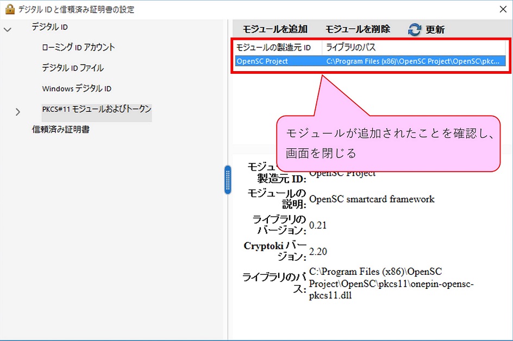Select ローミング ID アカウント in the tree
513x341 pixels.
click(78, 47)
